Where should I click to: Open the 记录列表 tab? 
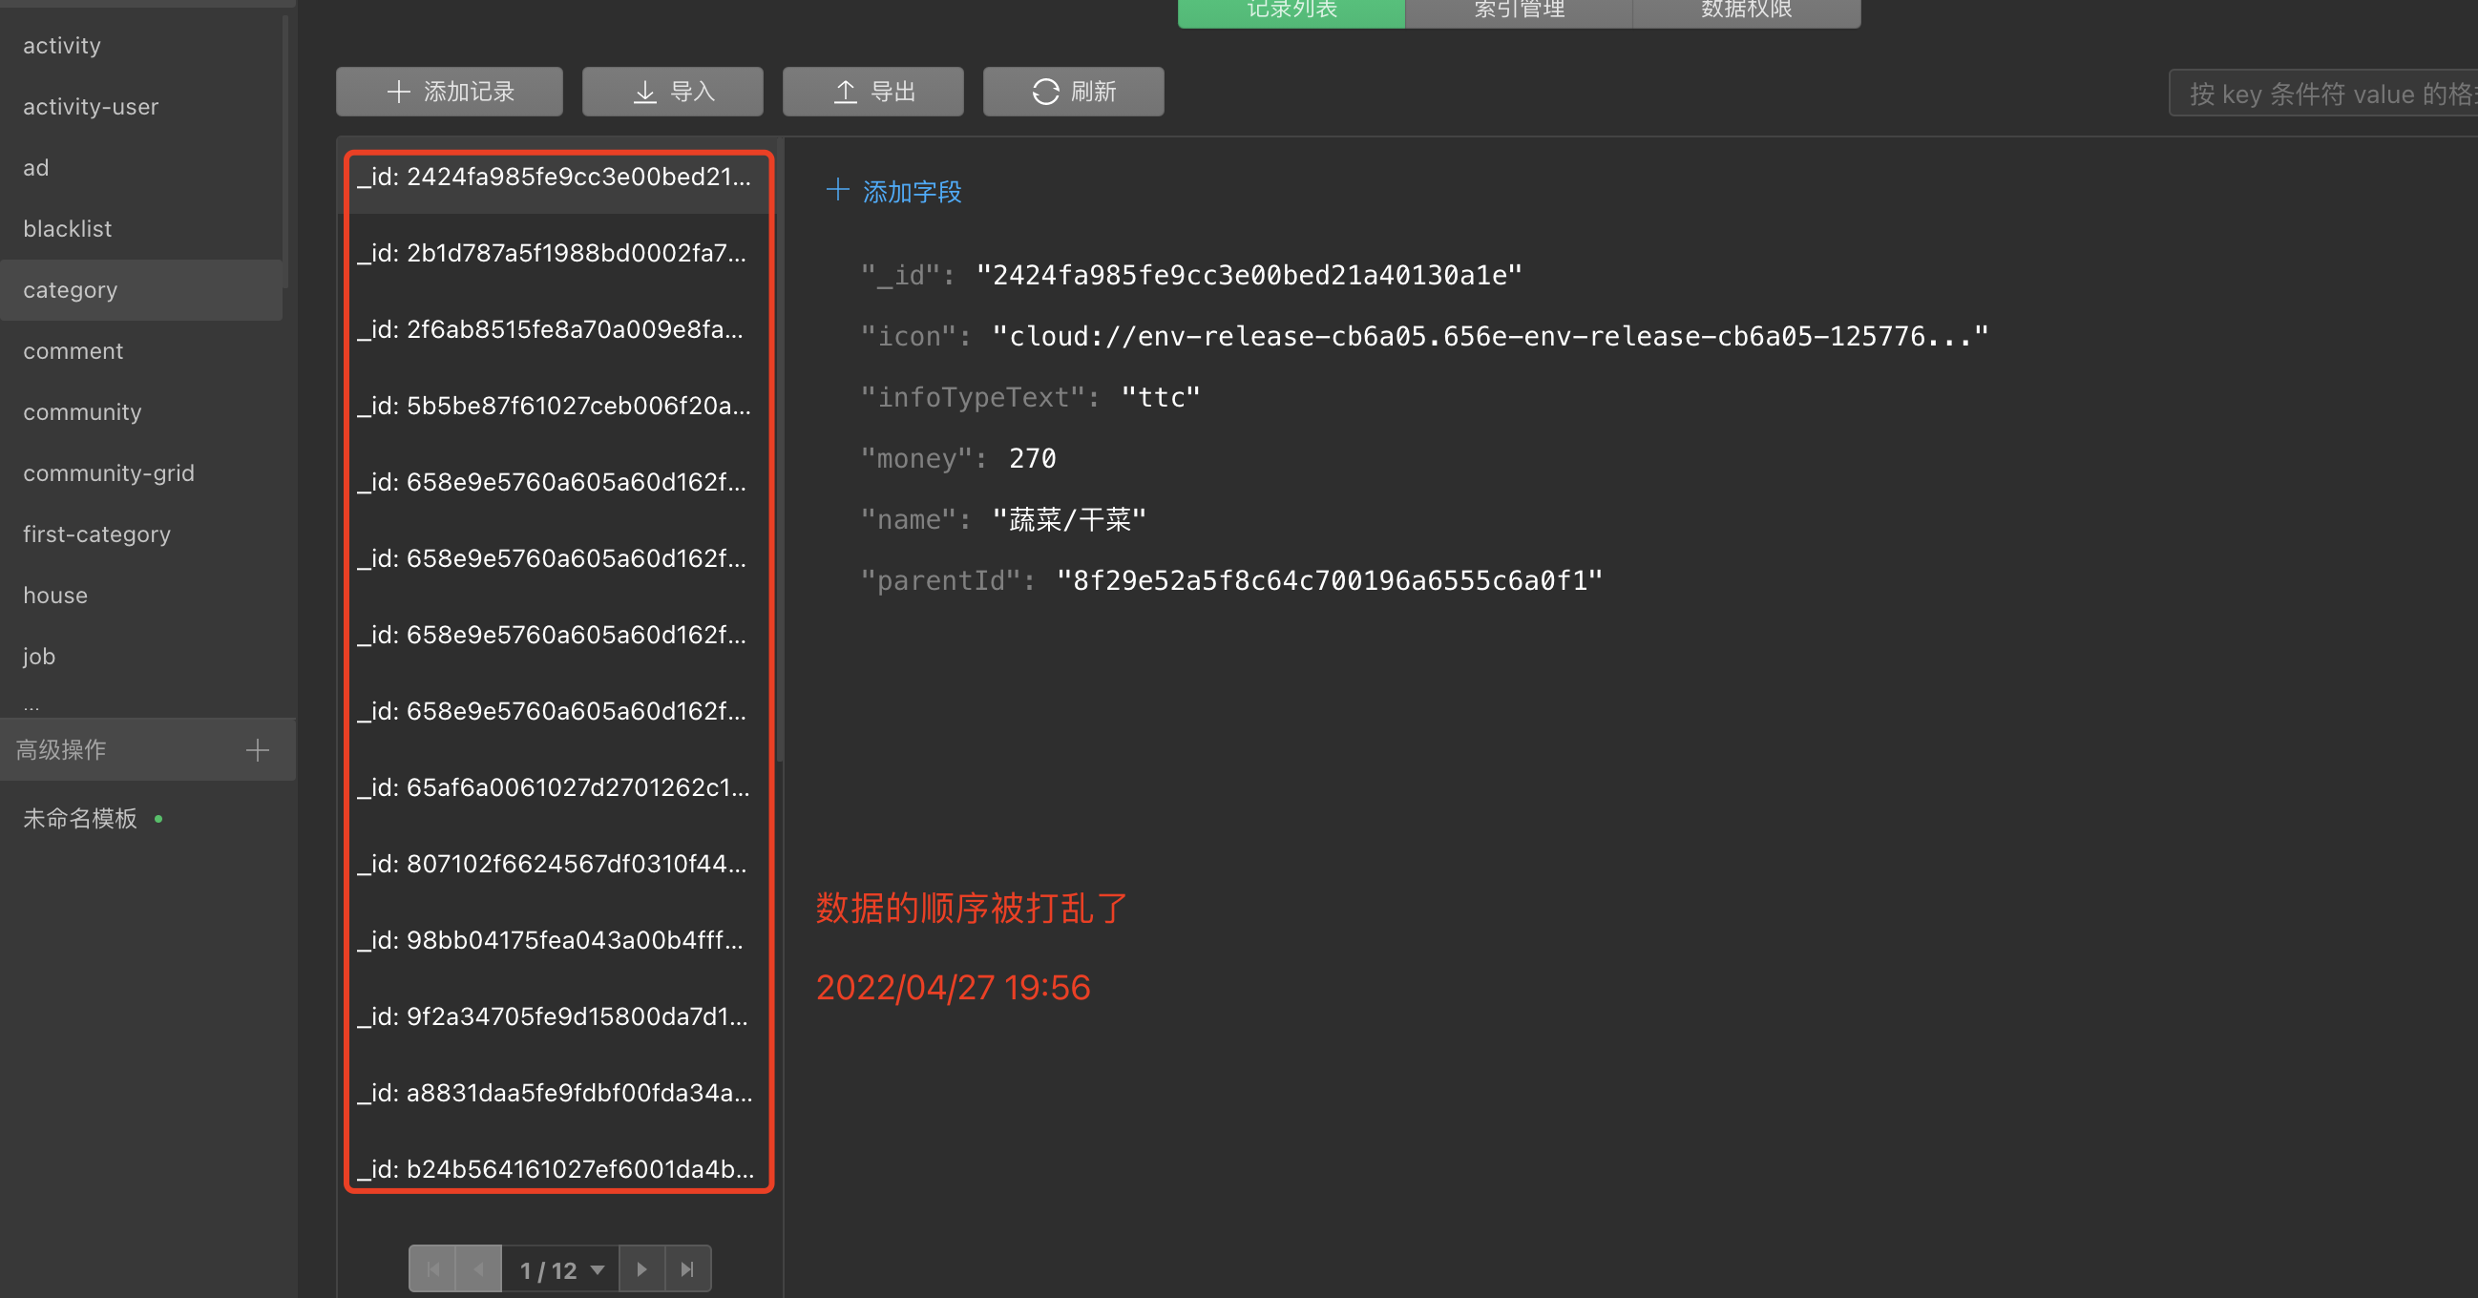click(x=1291, y=11)
